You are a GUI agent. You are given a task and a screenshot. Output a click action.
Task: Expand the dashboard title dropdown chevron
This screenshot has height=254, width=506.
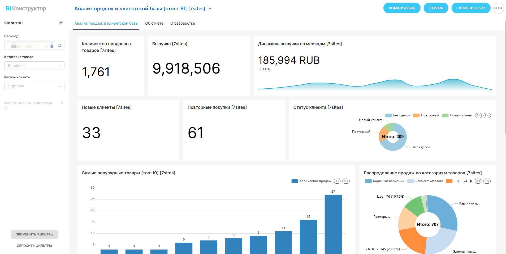[x=210, y=8]
